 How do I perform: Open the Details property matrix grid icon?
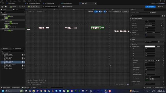162,16
